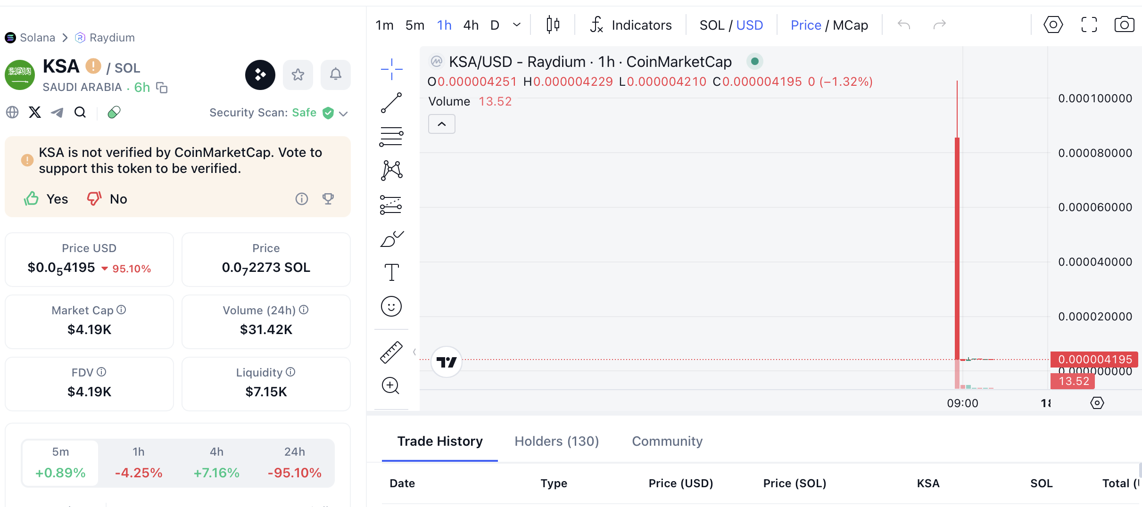1142x507 pixels.
Task: Click the green pill icon
Action: [114, 112]
